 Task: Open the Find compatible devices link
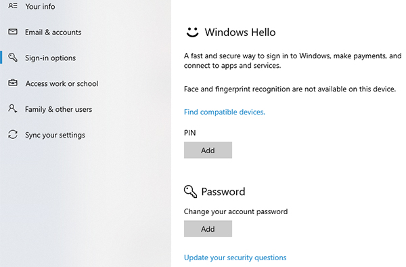225,112
